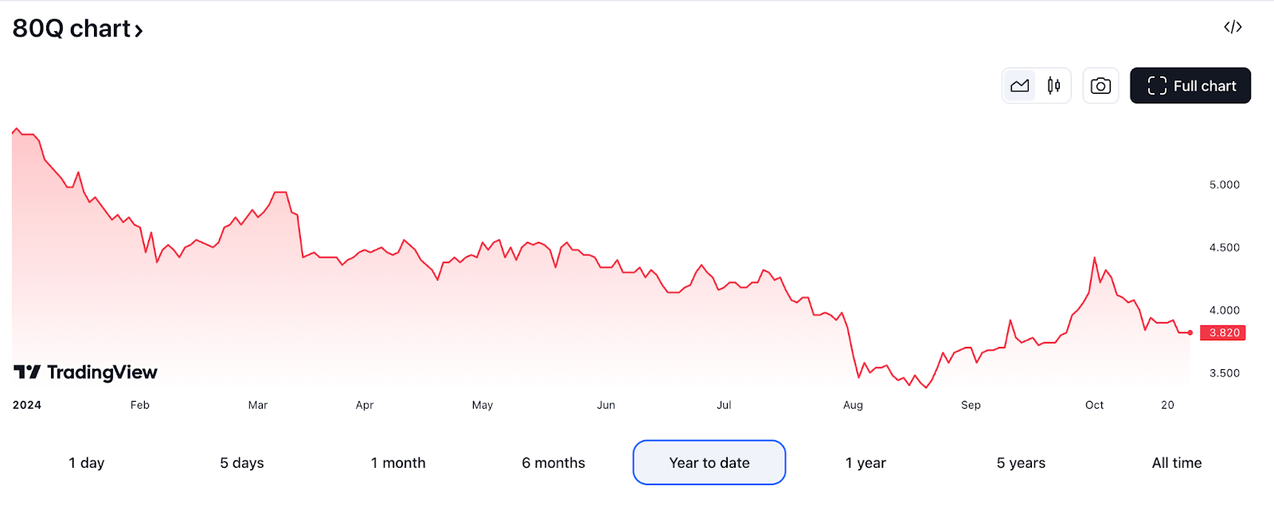This screenshot has height=525, width=1274.
Task: Take a chart snapshot with camera icon
Action: coord(1100,86)
